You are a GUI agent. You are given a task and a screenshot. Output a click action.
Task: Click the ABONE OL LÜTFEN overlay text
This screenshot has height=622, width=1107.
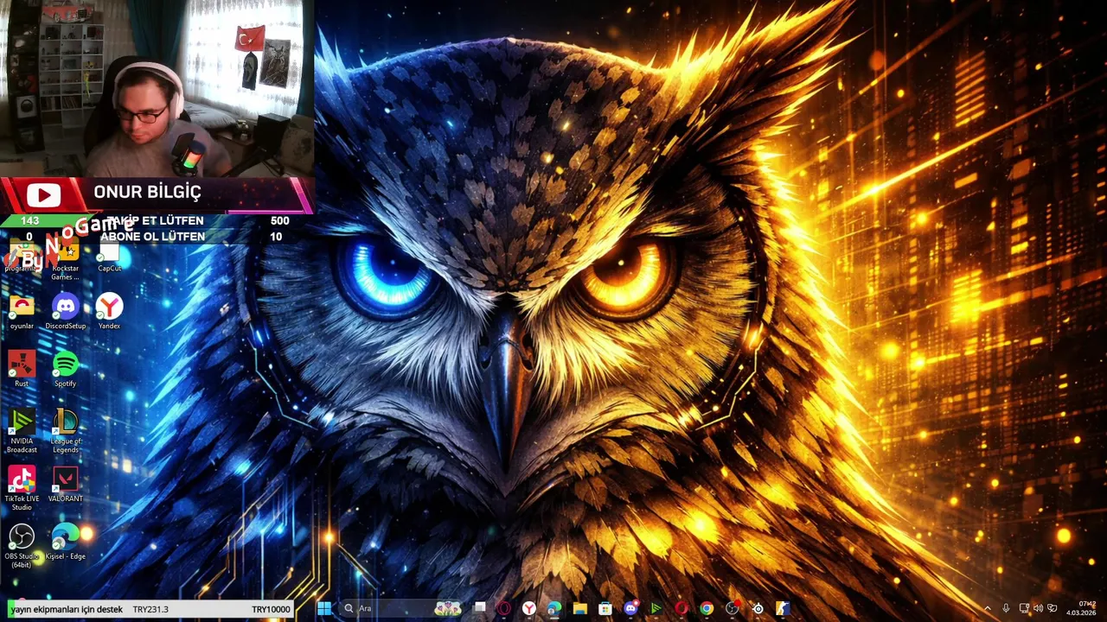tap(152, 236)
